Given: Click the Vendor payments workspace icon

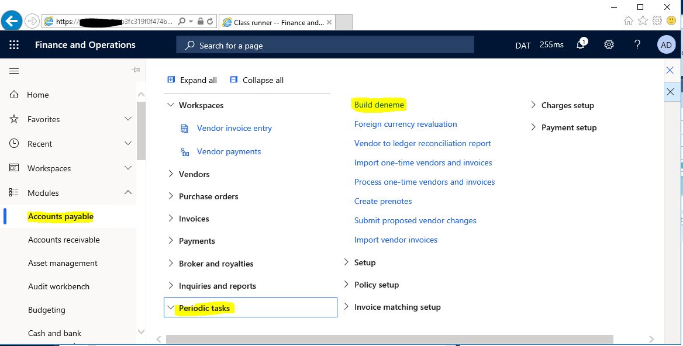Looking at the screenshot, I should [x=185, y=152].
